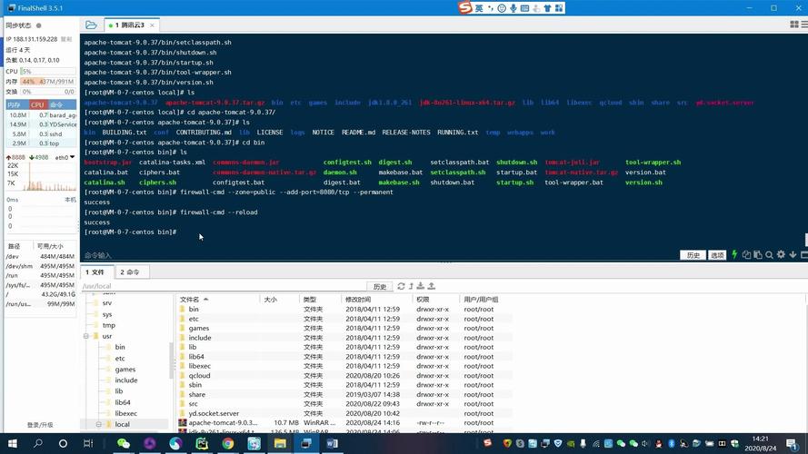Click the paste icon in the terminal toolbar

tap(757, 255)
